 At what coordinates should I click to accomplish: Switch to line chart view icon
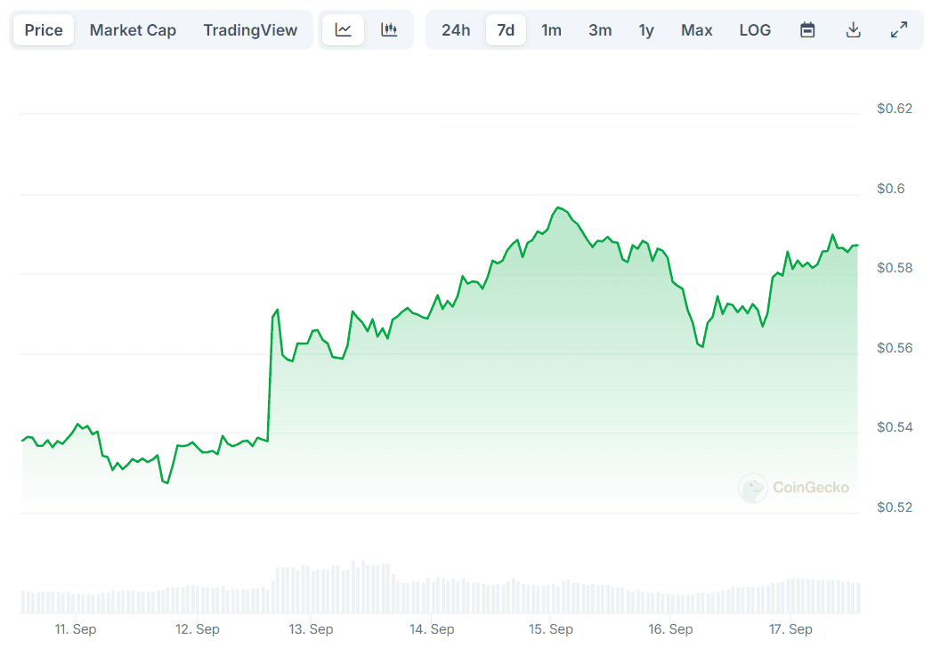(x=344, y=29)
